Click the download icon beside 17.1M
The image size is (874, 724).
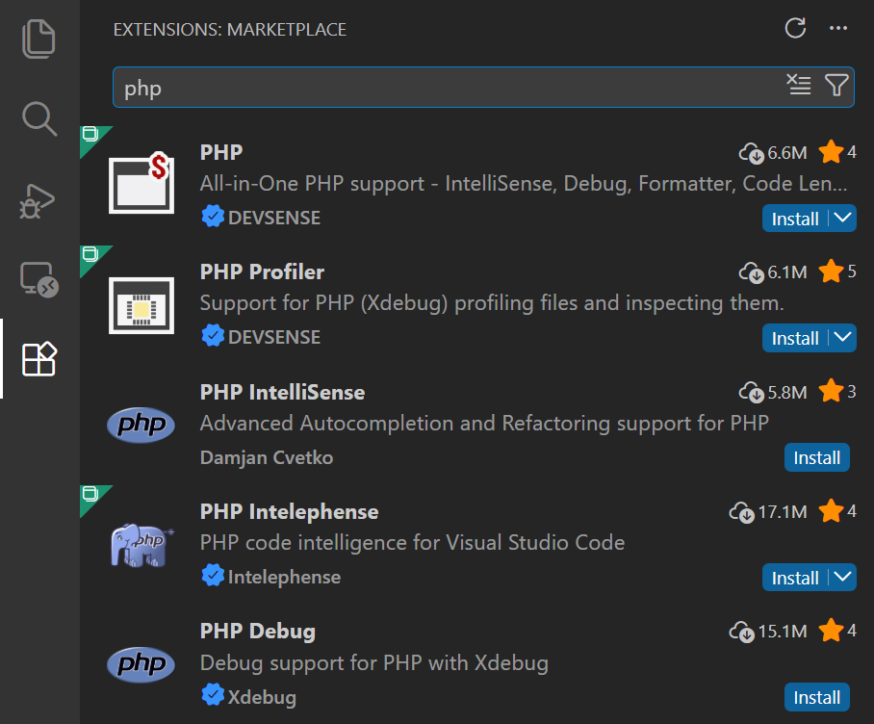point(742,512)
